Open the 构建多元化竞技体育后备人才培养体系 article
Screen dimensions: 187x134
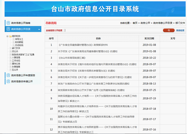click(97, 109)
